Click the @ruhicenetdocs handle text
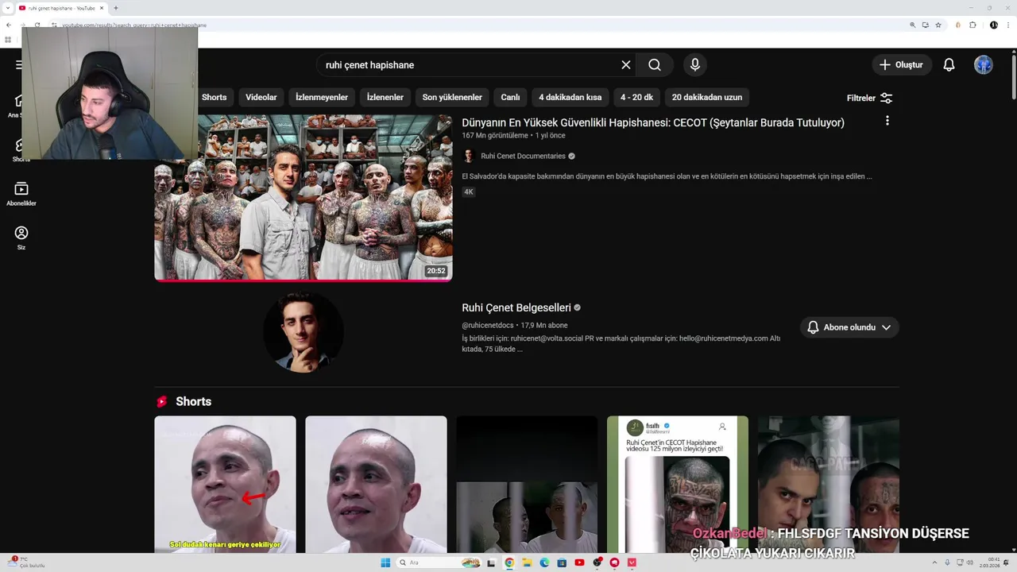Screen dimensions: 1017x572 coord(488,325)
